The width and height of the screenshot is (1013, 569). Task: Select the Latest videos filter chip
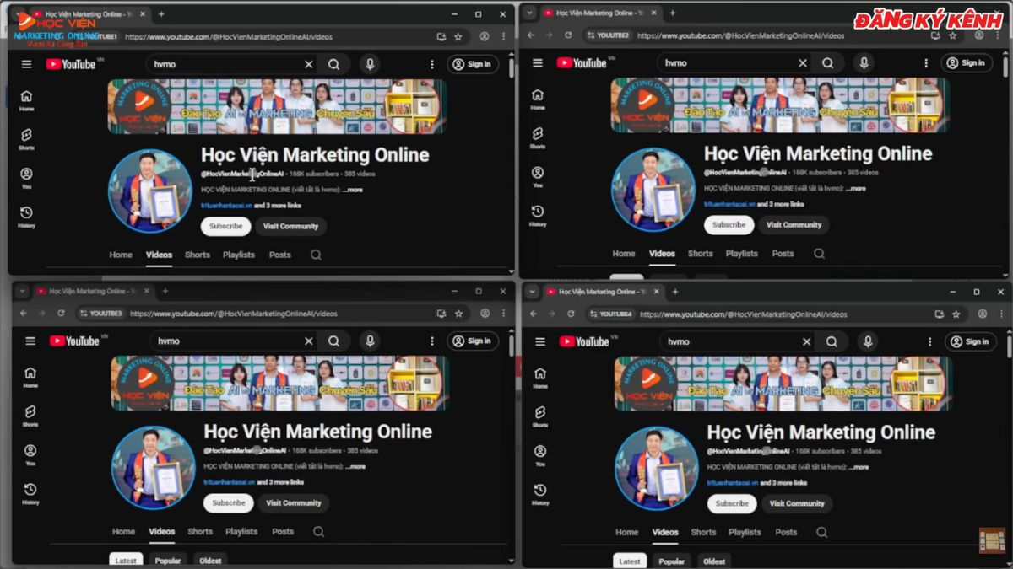pyautogui.click(x=126, y=559)
